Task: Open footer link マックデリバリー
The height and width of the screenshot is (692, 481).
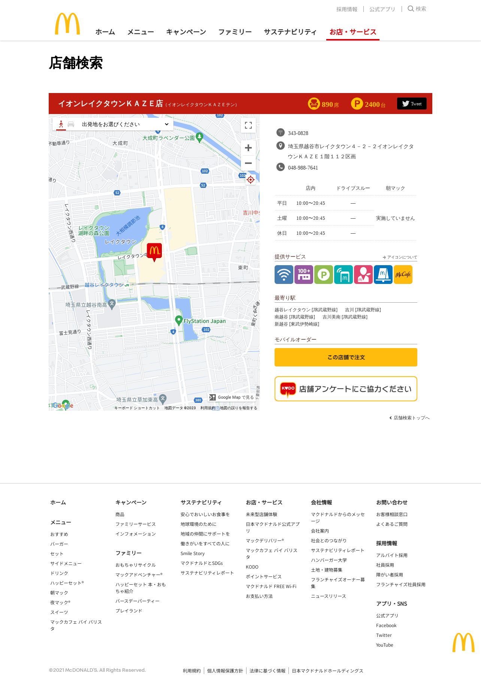Action: [x=265, y=540]
